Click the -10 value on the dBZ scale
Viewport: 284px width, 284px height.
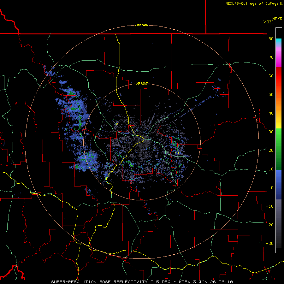click(x=270, y=206)
